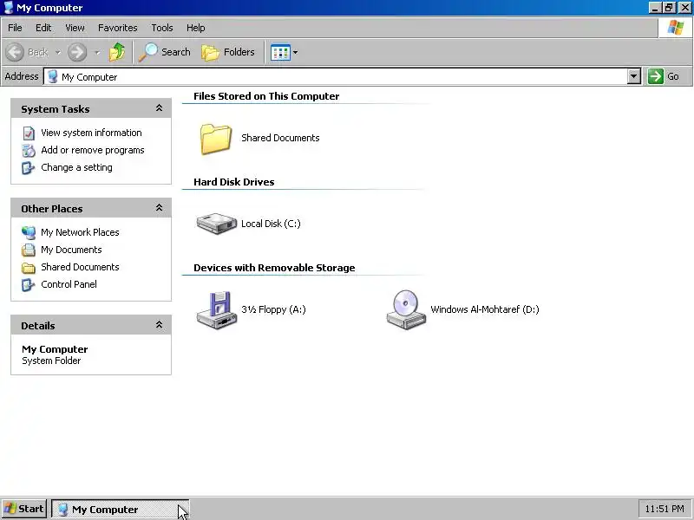Click the Change a setting icon
The image size is (694, 520).
[29, 167]
